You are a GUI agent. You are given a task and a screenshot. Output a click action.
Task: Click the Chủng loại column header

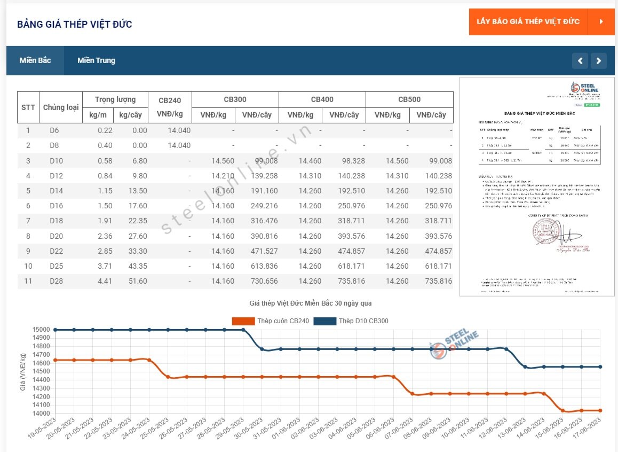tap(61, 107)
